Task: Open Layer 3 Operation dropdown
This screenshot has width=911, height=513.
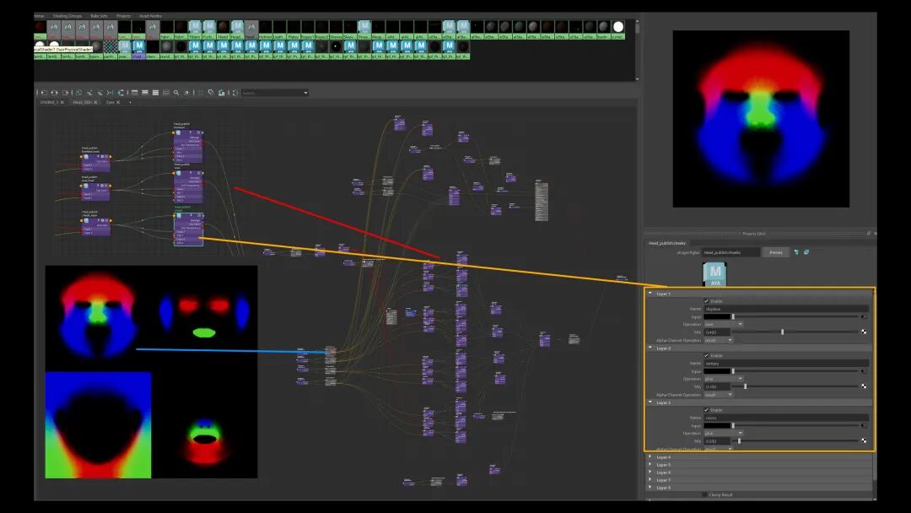Action: point(724,434)
